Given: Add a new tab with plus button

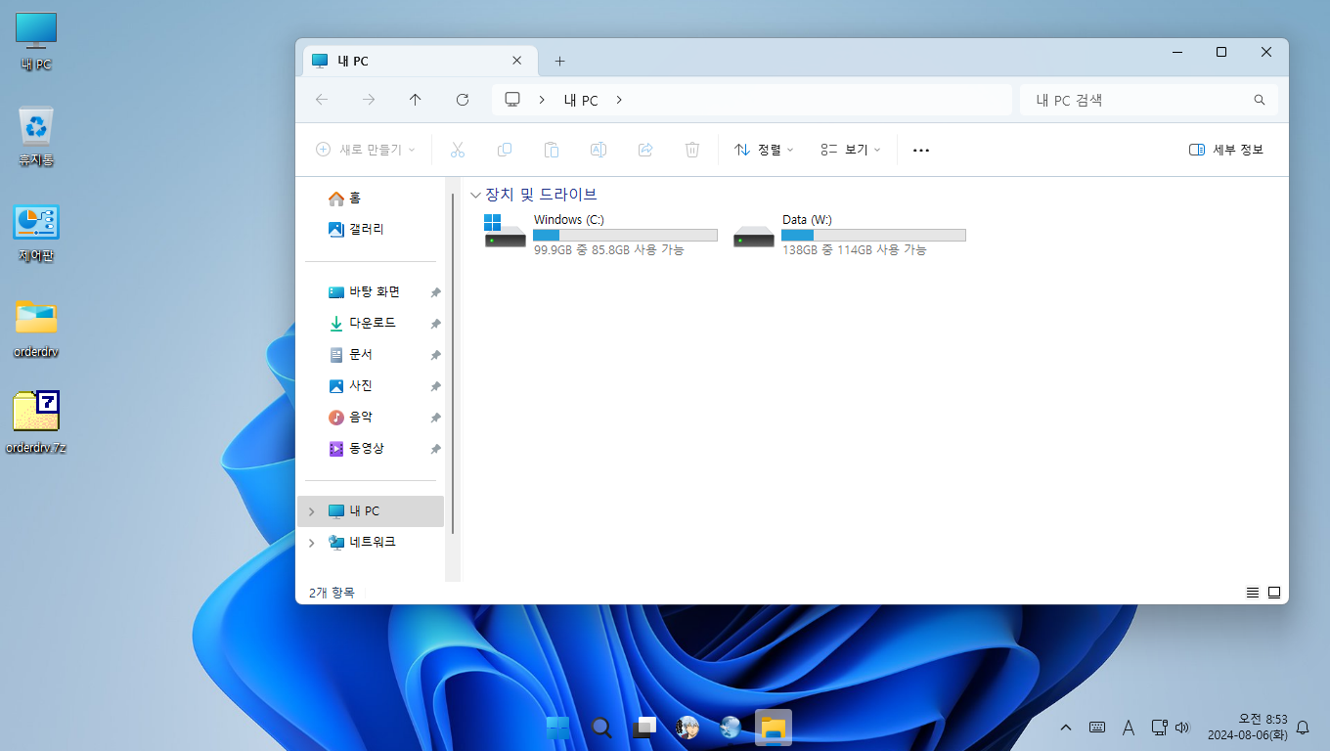Looking at the screenshot, I should [559, 61].
